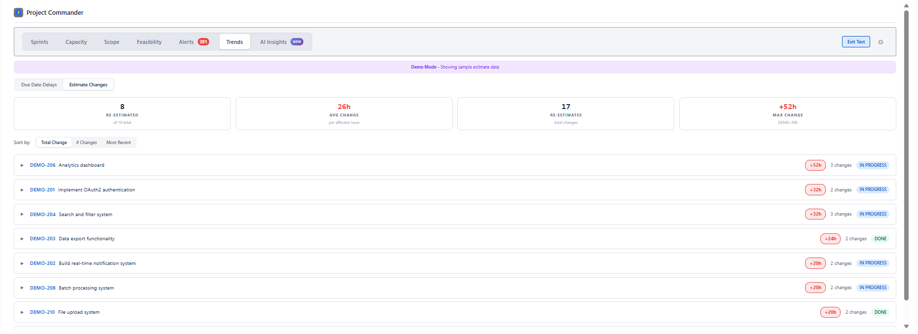Sort by Total Change
918x334 pixels.
(54, 143)
